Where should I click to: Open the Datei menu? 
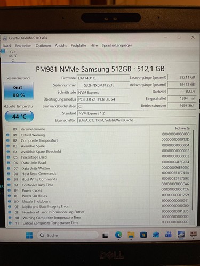point(6,46)
